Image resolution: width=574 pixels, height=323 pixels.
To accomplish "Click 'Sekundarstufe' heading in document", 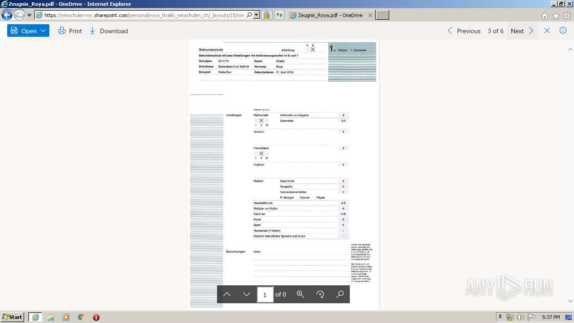I will (211, 49).
